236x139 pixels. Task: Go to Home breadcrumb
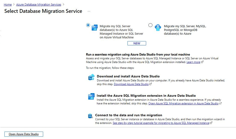8,4
